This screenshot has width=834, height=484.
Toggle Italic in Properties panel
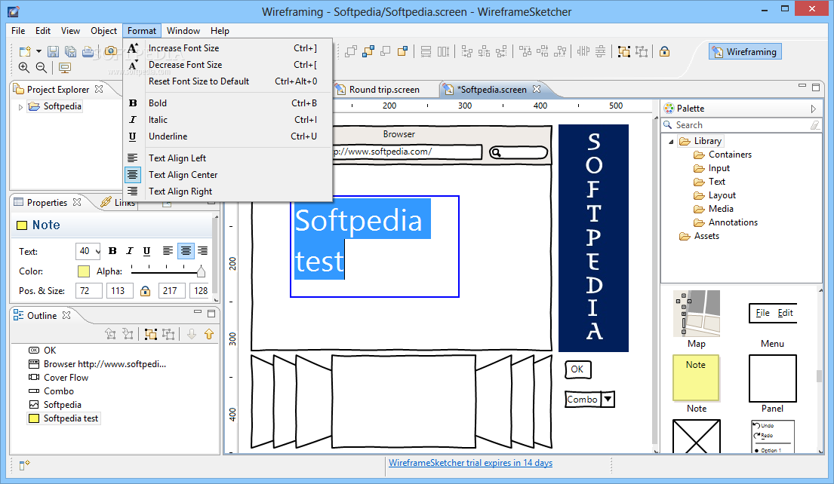[x=130, y=251]
